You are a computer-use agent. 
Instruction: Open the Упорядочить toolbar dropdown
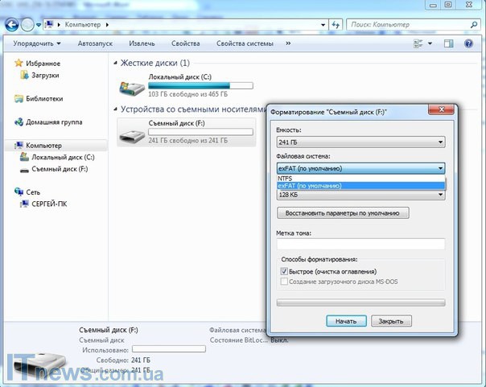click(x=37, y=43)
